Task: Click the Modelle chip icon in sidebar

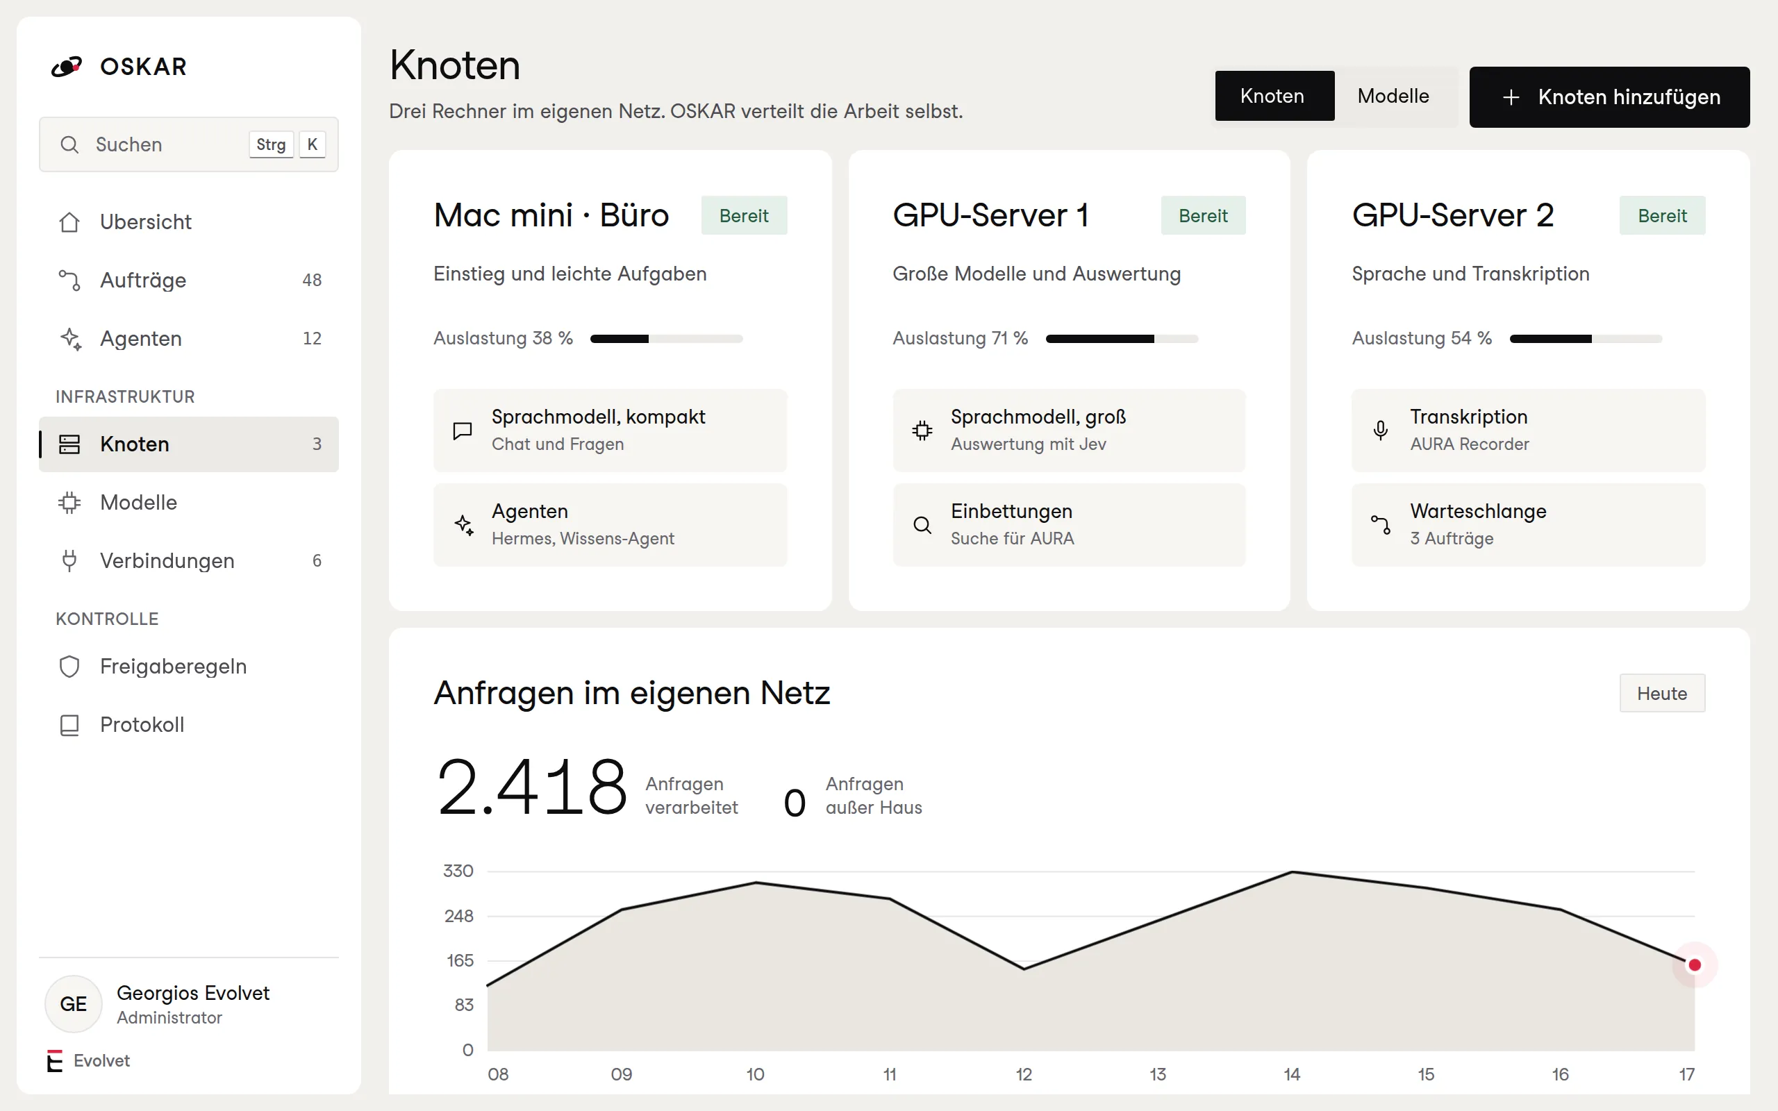Action: (x=69, y=503)
